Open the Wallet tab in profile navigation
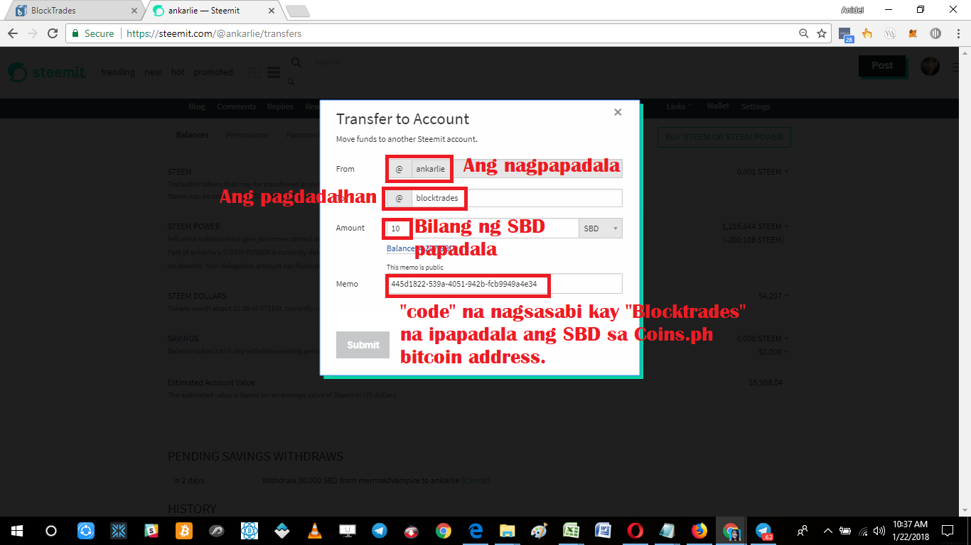The image size is (971, 545). (x=718, y=106)
